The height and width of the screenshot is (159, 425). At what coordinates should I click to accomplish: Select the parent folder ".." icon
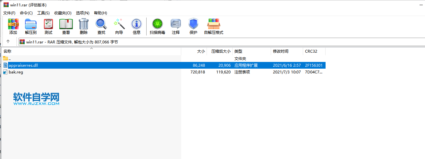tap(5, 58)
